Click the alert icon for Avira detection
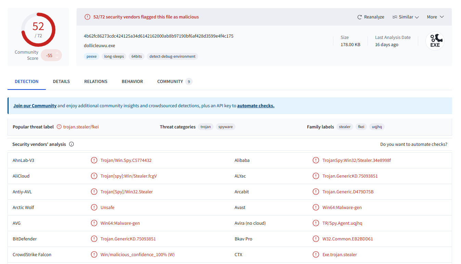The width and height of the screenshot is (461, 264). (x=316, y=223)
